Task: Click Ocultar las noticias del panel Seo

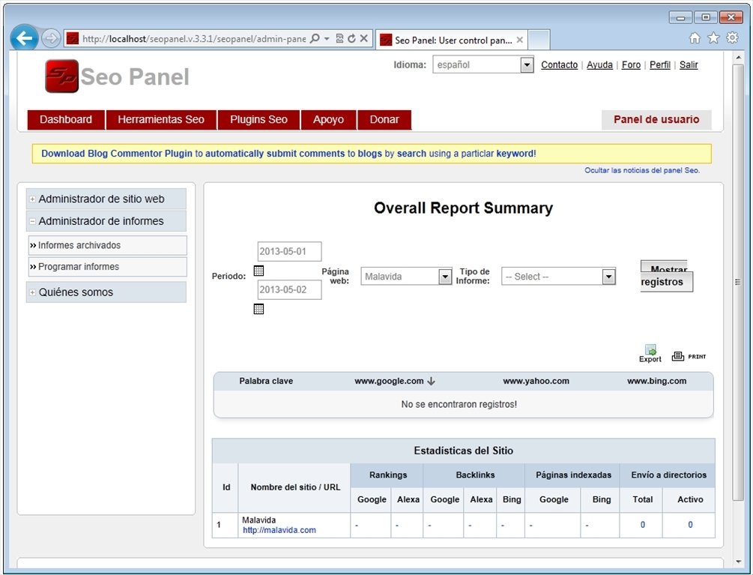Action: click(642, 170)
